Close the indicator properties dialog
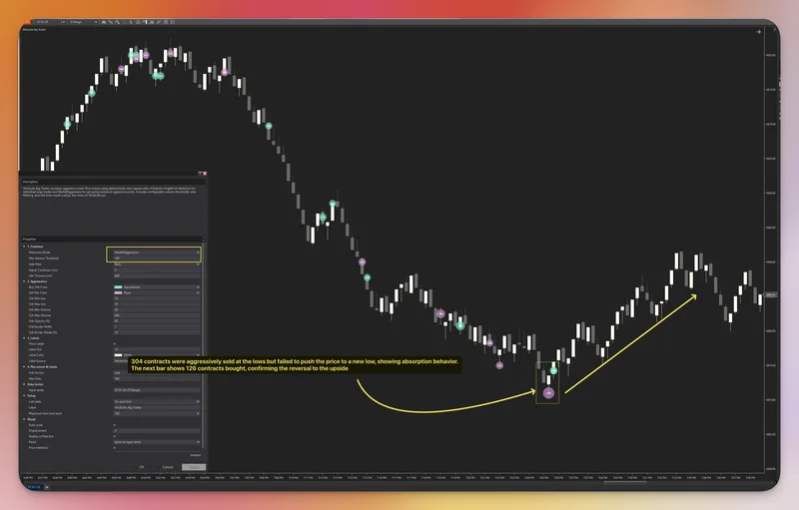 205,174
